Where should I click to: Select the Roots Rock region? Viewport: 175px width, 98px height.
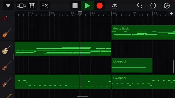pos(143,32)
